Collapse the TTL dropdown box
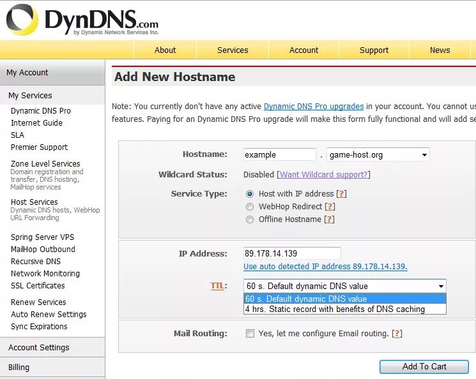This screenshot has height=379, width=476. (345, 286)
